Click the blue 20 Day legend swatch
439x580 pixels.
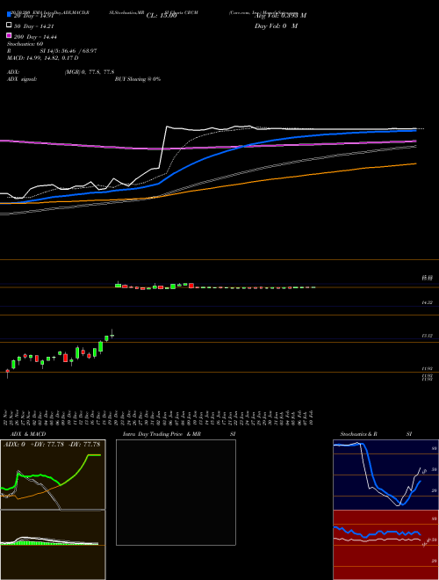(10, 14)
